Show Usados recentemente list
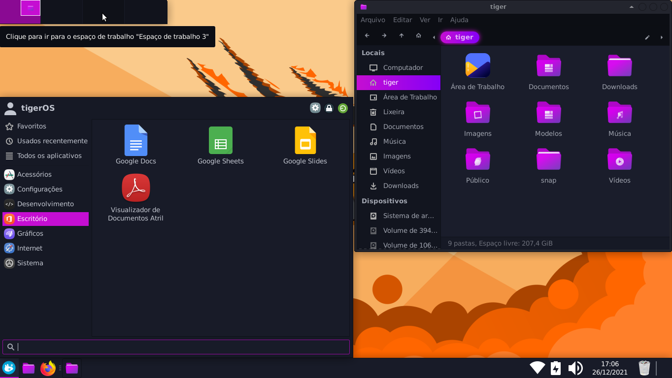 pyautogui.click(x=46, y=141)
